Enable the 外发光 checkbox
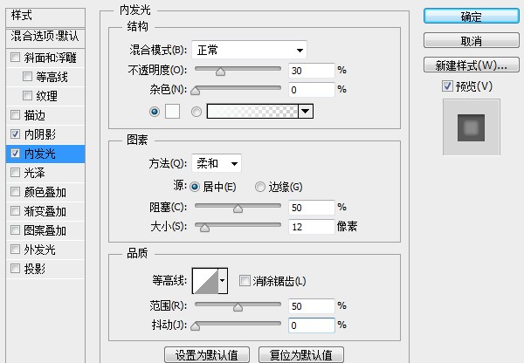The height and width of the screenshot is (363, 524). pos(15,249)
